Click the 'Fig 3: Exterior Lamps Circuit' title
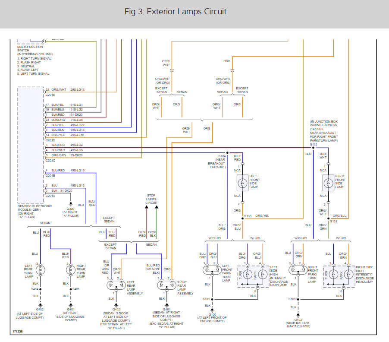The height and width of the screenshot is (342, 389). pyautogui.click(x=176, y=11)
